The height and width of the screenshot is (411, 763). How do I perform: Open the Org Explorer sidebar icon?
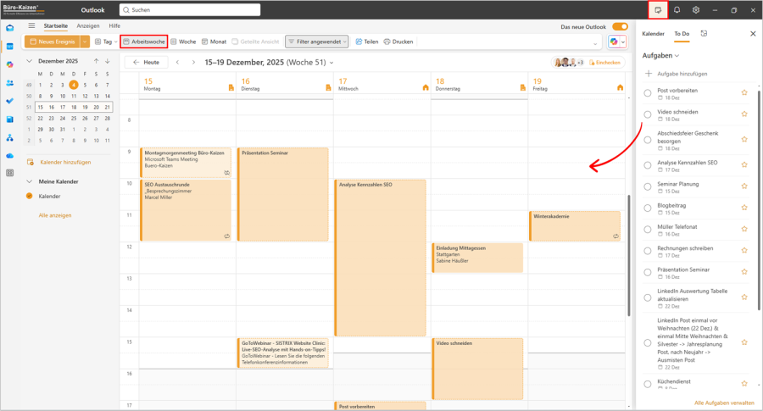coord(9,138)
